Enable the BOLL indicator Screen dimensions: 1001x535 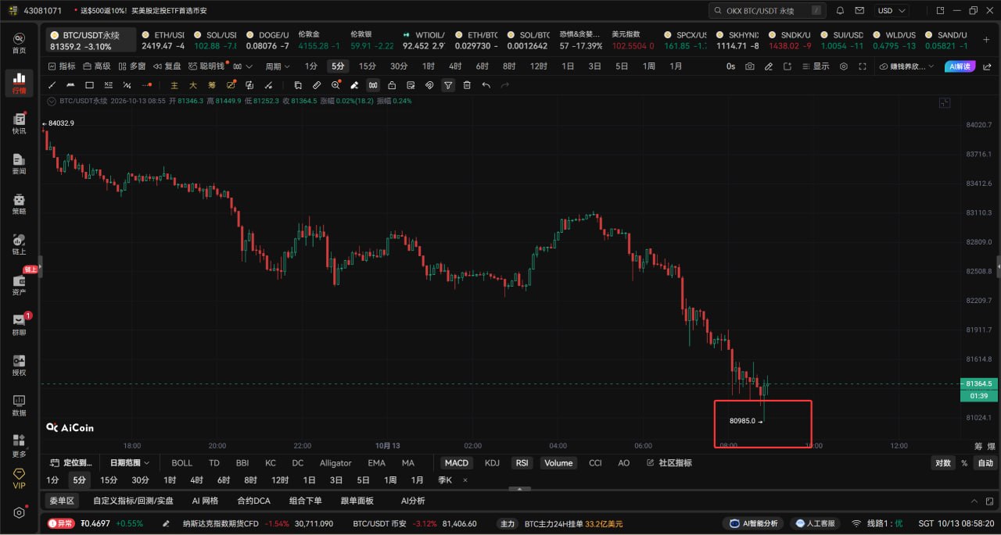coord(182,463)
